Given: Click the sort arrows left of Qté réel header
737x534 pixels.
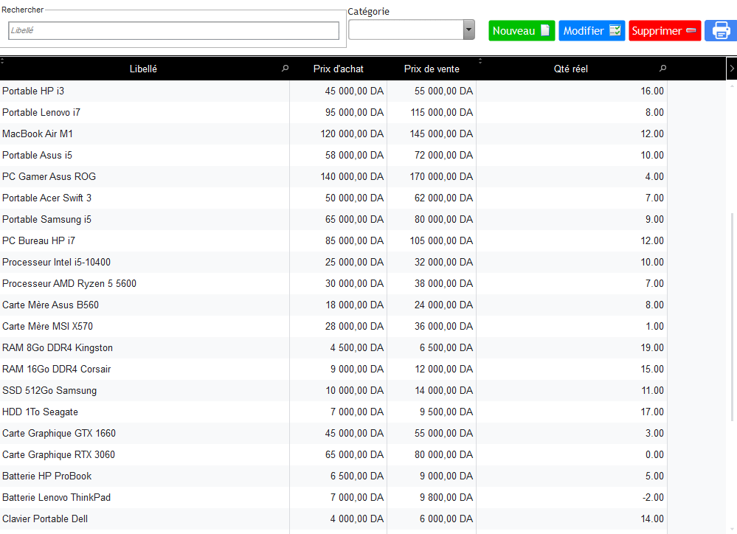Looking at the screenshot, I should pyautogui.click(x=480, y=61).
